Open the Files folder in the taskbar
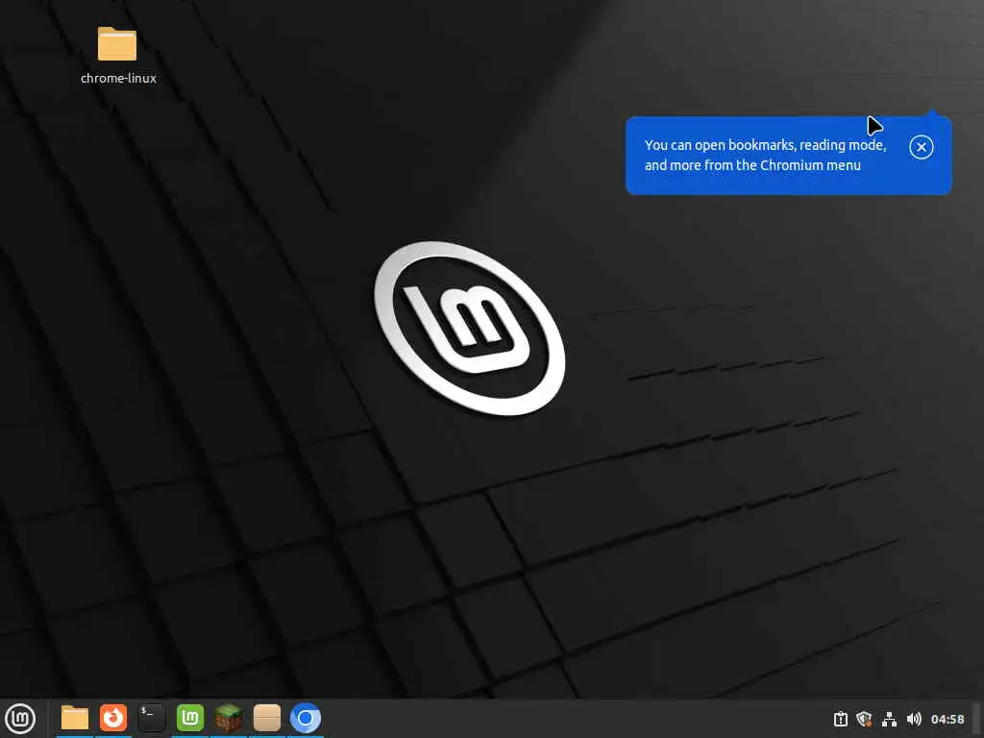The width and height of the screenshot is (984, 738). tap(75, 718)
